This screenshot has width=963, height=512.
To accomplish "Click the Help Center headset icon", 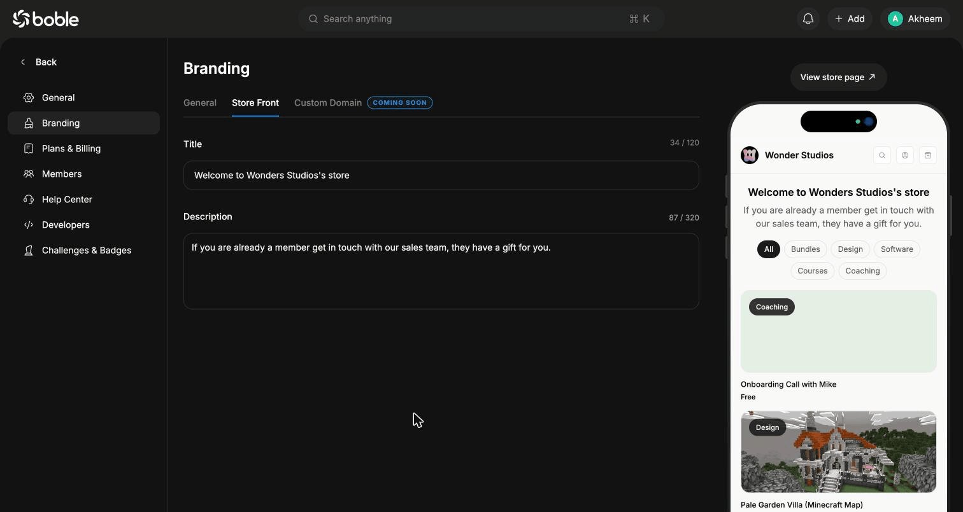I will (x=29, y=199).
